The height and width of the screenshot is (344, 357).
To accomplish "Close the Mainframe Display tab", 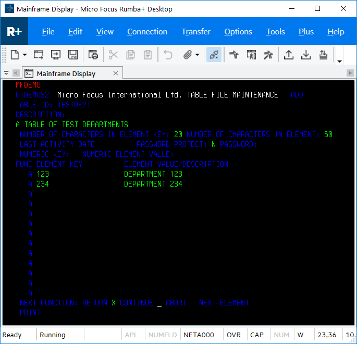I will (116, 73).
